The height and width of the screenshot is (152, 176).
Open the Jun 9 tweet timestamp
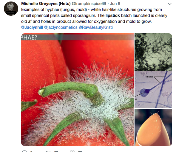[x=115, y=4]
